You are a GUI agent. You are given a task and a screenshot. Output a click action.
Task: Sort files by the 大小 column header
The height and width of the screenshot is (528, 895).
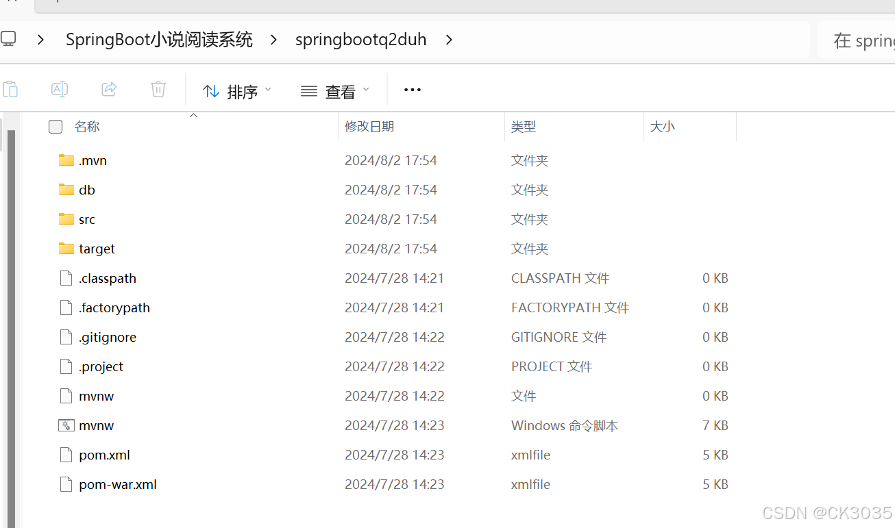[x=663, y=127]
